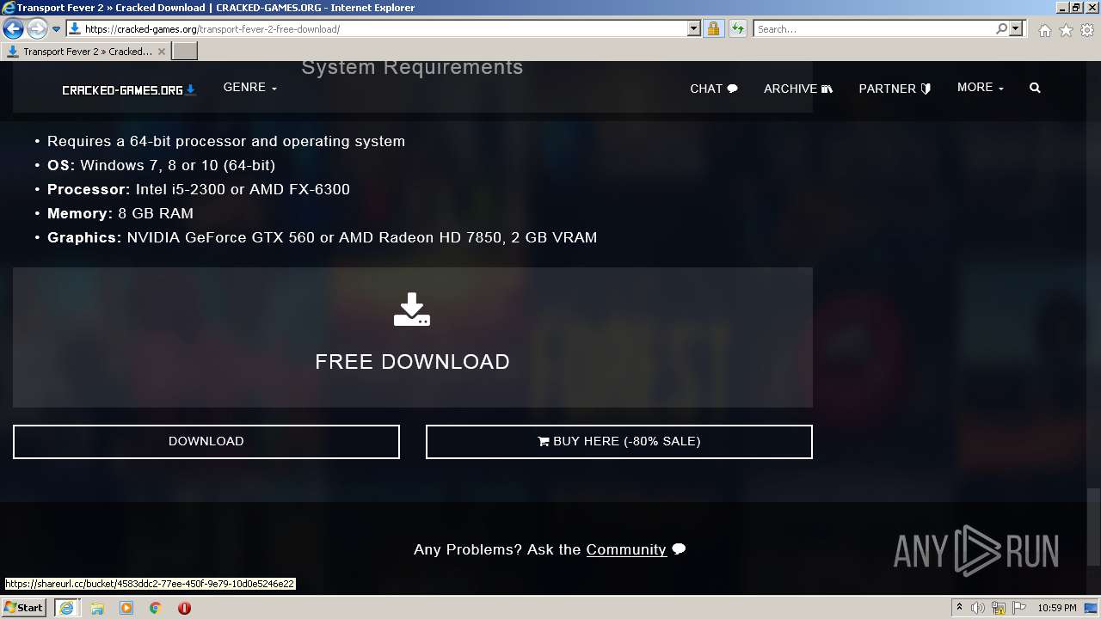
Task: Open the Windows Explorer folder taskbar icon
Action: (x=97, y=608)
